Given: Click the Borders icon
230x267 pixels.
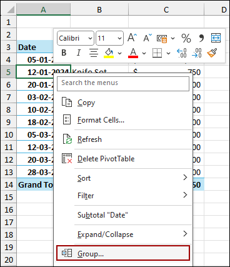Looking at the screenshot, I should 157,53.
